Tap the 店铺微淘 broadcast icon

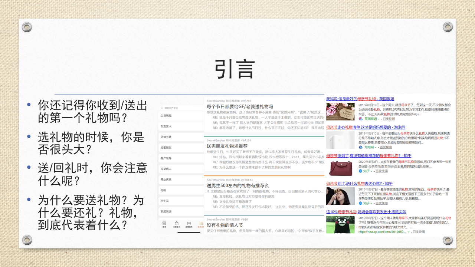coord(189,223)
